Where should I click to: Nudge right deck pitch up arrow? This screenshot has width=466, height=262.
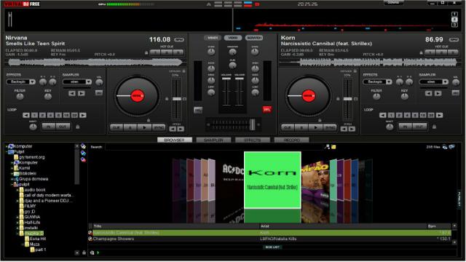pos(352,129)
